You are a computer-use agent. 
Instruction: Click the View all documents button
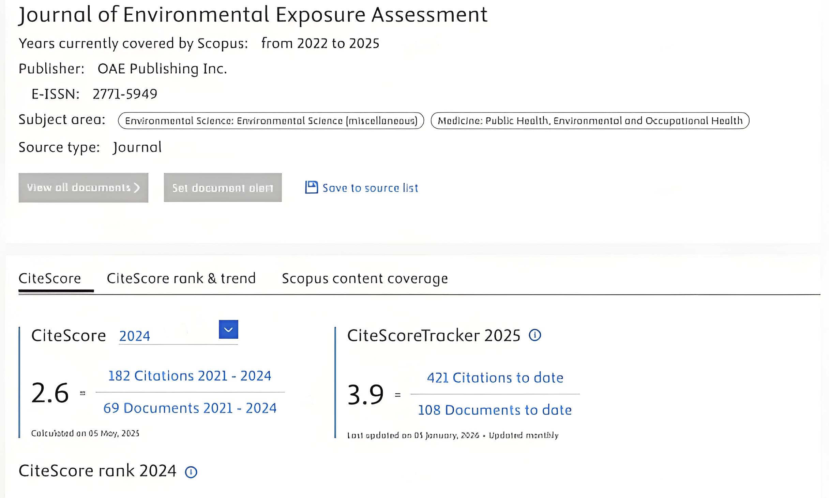point(83,187)
